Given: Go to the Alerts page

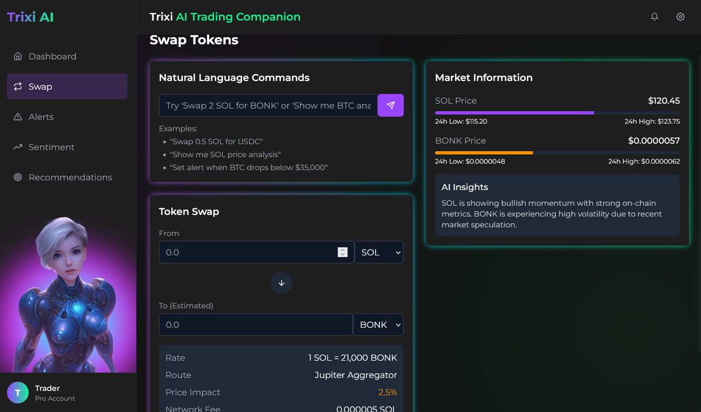Looking at the screenshot, I should coord(41,117).
